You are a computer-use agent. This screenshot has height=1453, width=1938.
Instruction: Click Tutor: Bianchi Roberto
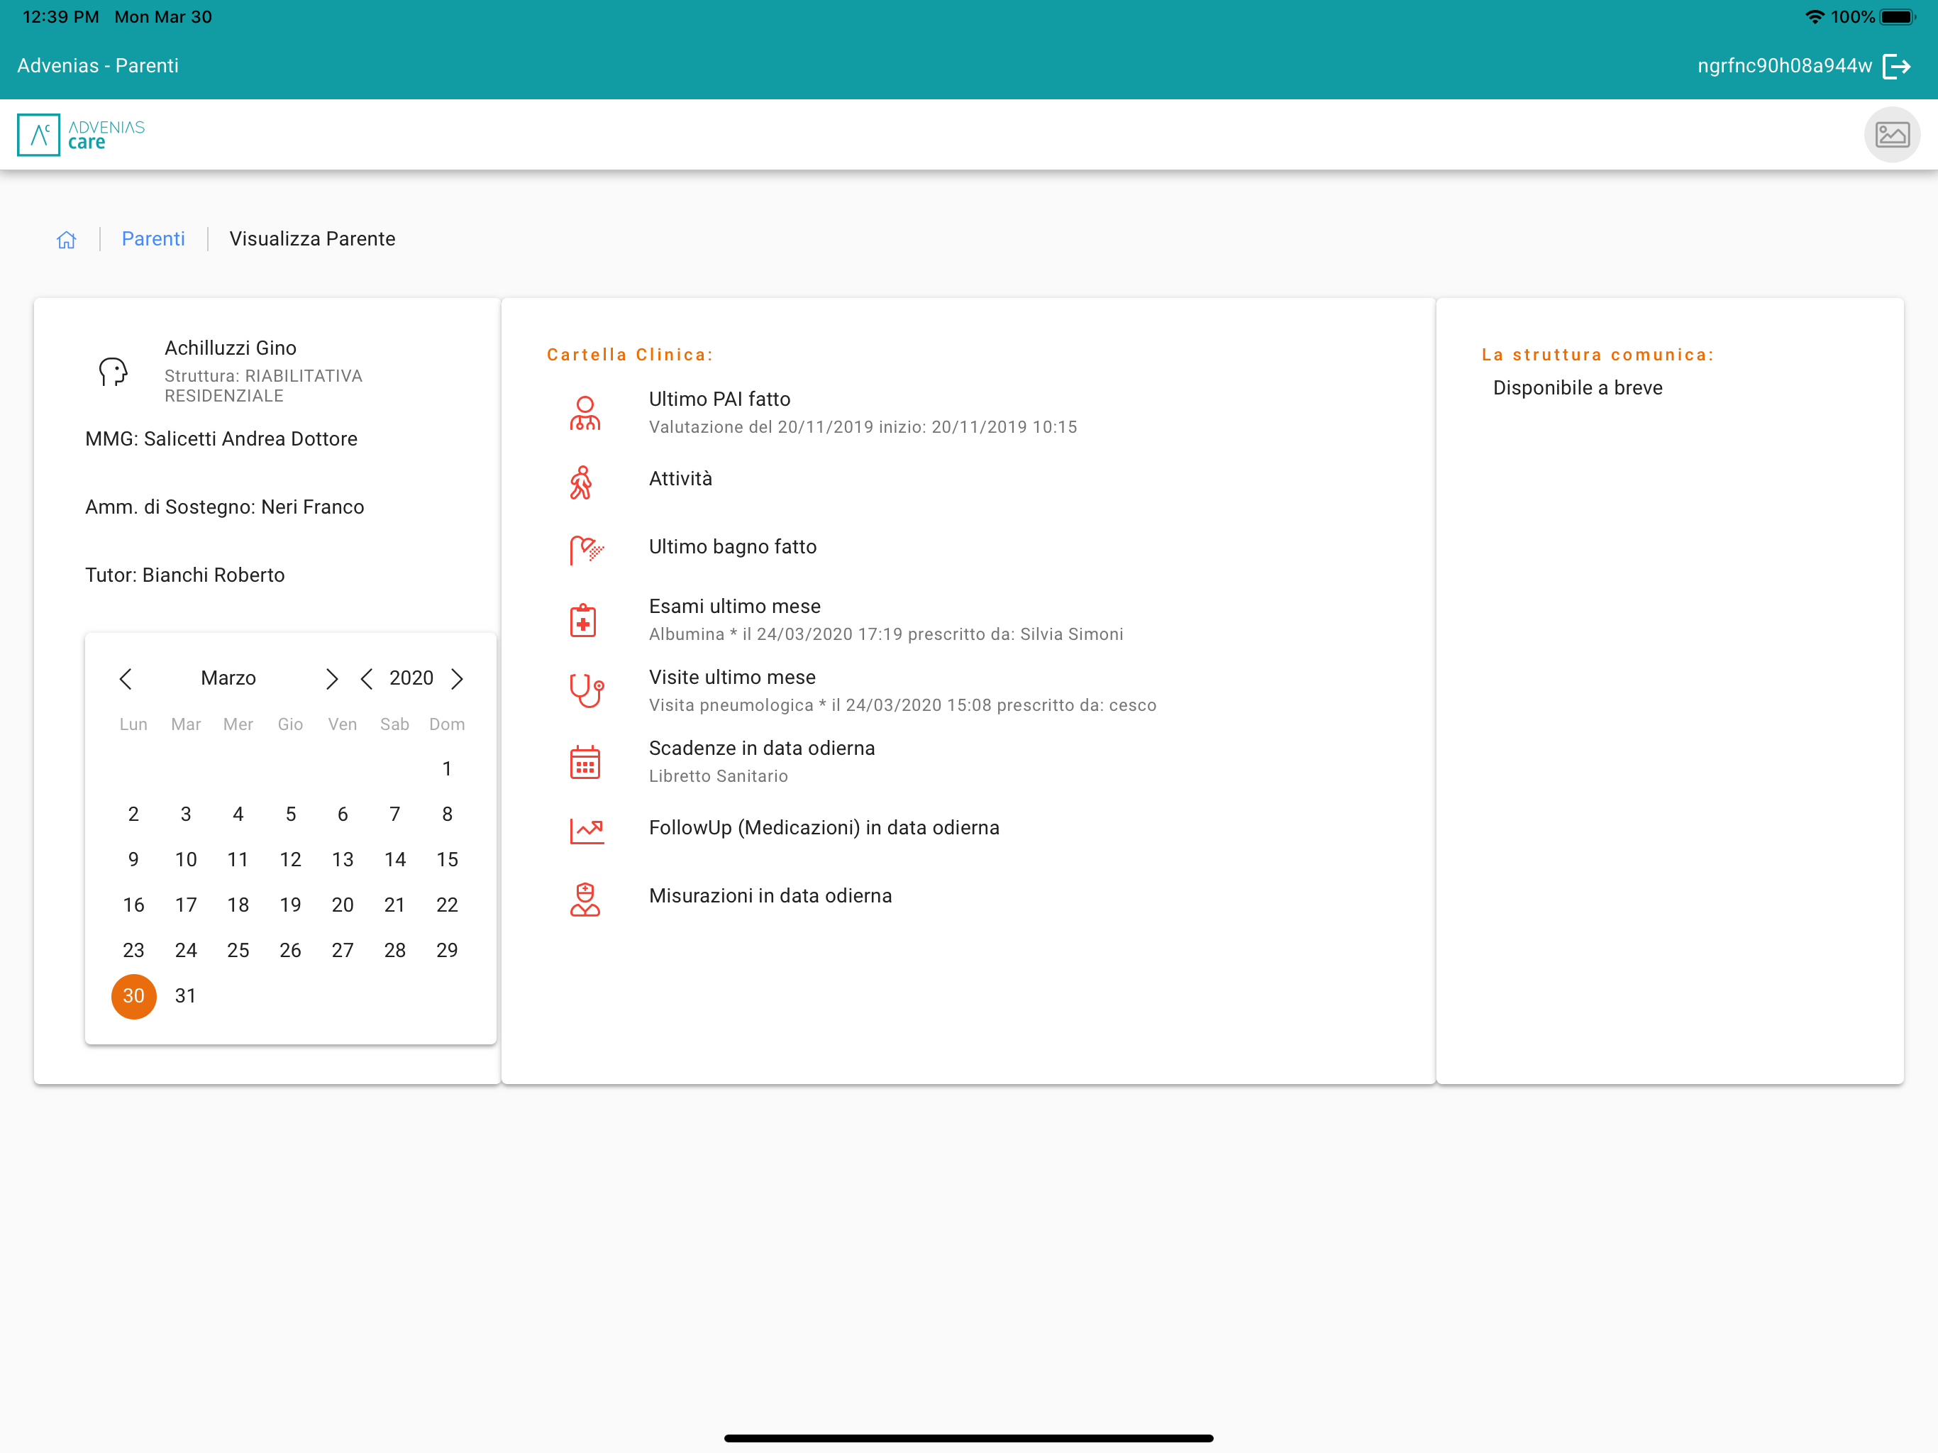click(x=185, y=576)
